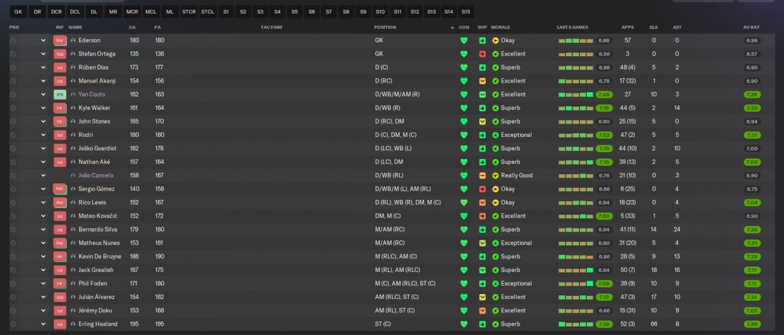Image resolution: width=784 pixels, height=335 pixels.
Task: Click Ederson's last 5 games form bar
Action: (x=576, y=40)
